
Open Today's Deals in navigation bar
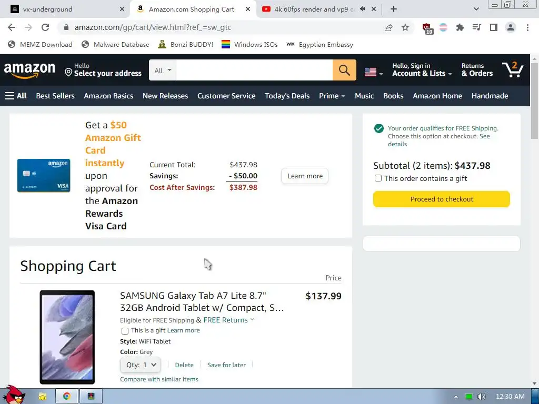[x=287, y=96]
